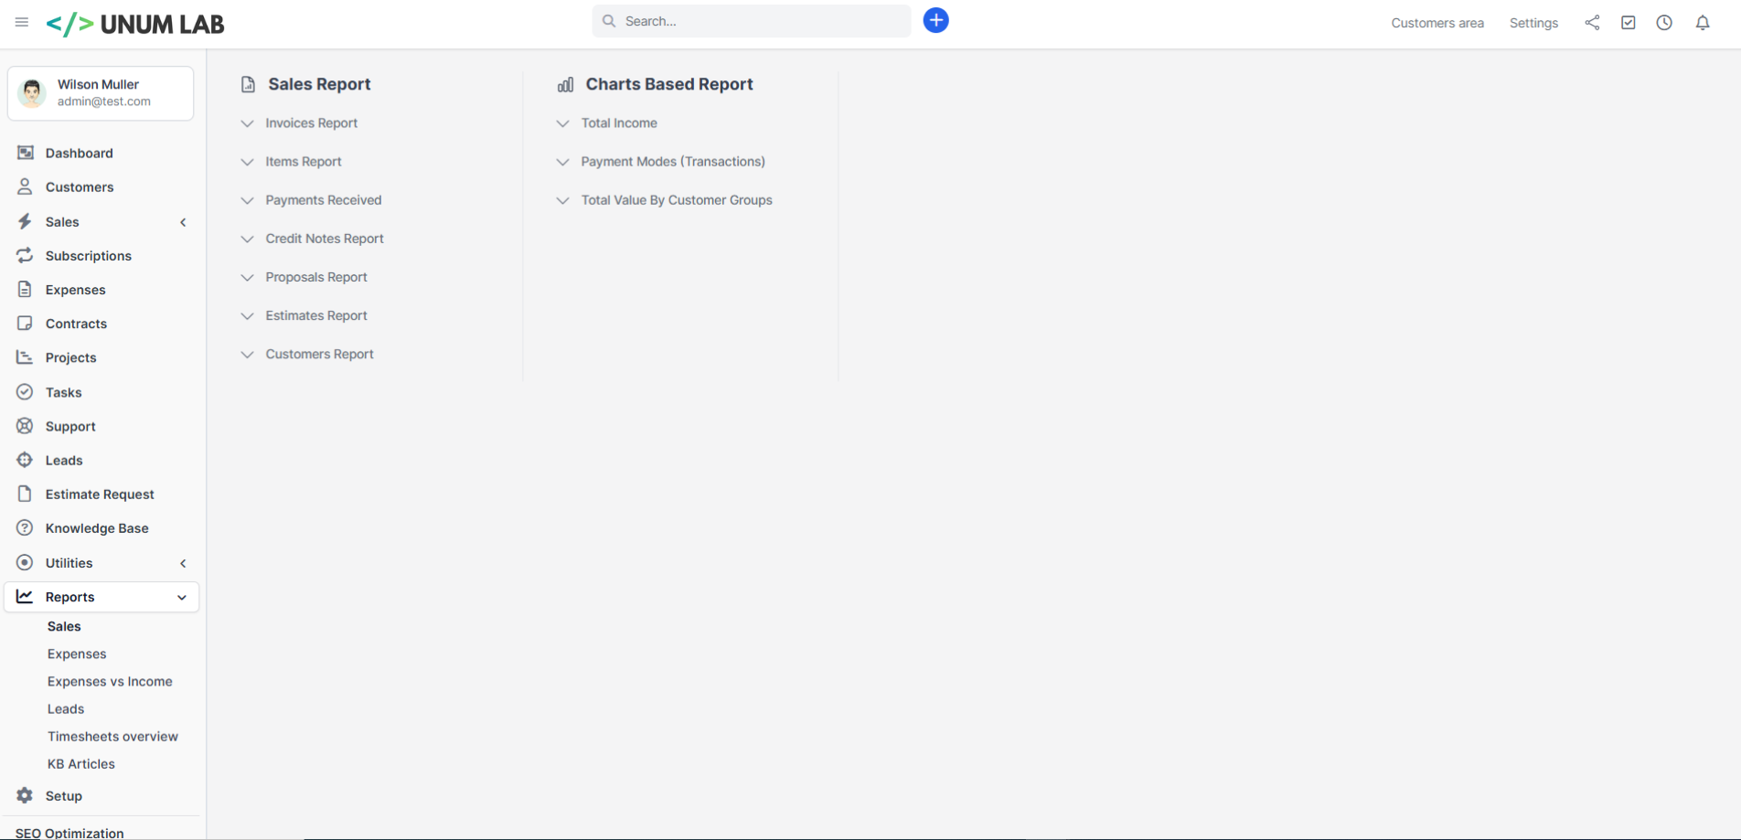
Task: Collapse the Reports sidebar submenu arrow
Action: click(182, 597)
